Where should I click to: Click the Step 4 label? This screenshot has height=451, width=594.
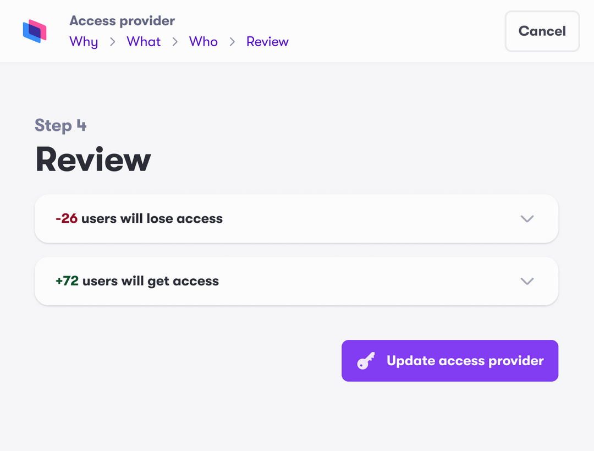pos(61,125)
